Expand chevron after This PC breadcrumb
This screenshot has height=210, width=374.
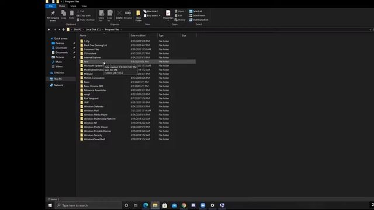84,30
